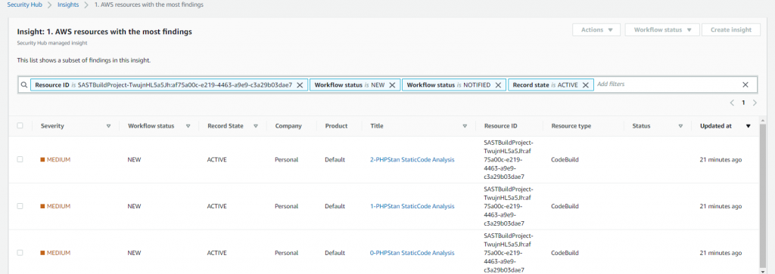
Task: Select all findings header checkbox
Action: [x=20, y=125]
